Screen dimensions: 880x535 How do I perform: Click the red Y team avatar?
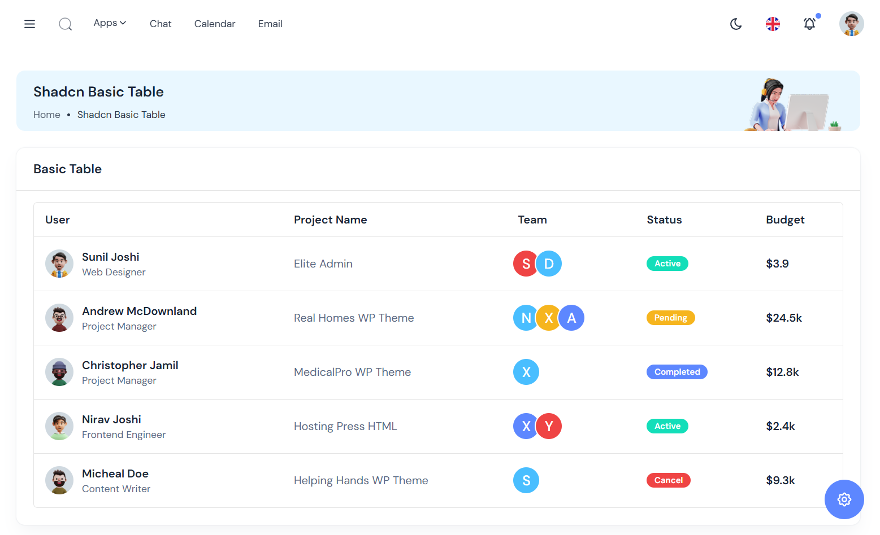pos(549,426)
